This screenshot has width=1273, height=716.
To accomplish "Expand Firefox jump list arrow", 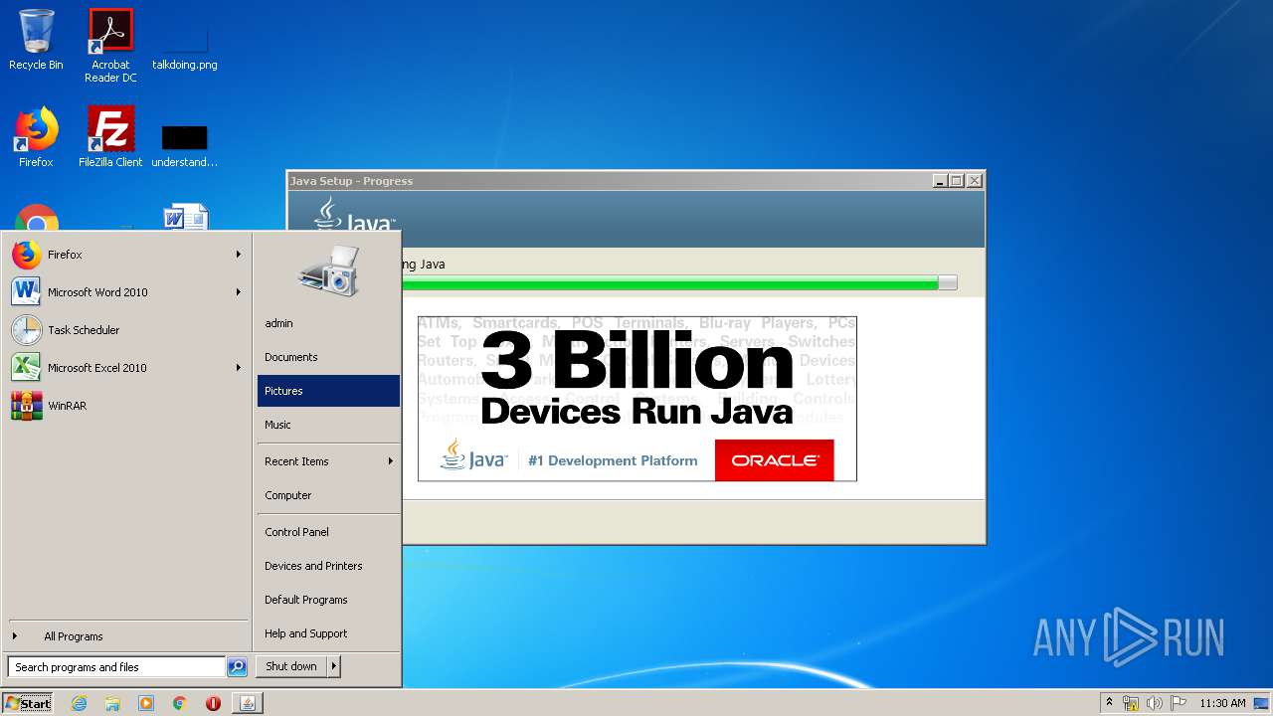I will point(239,255).
